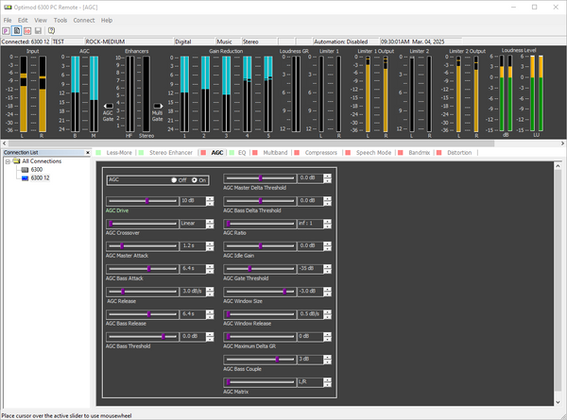The image size is (567, 420).
Task: Click the question mark help toolbar icon
Action: (x=50, y=31)
